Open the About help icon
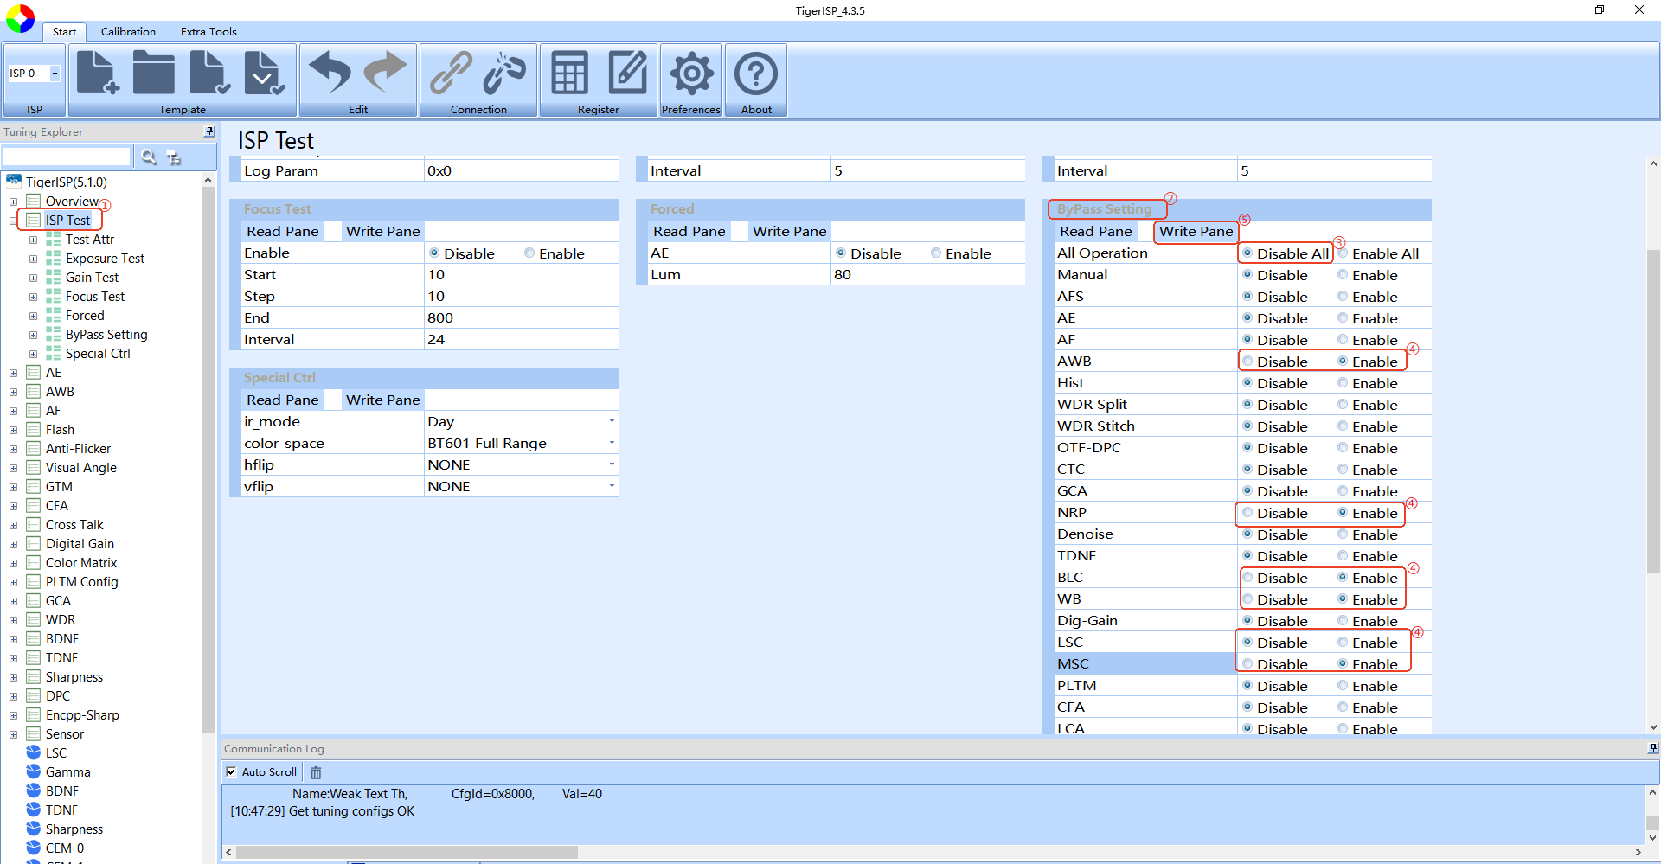The height and width of the screenshot is (864, 1661). (x=756, y=74)
